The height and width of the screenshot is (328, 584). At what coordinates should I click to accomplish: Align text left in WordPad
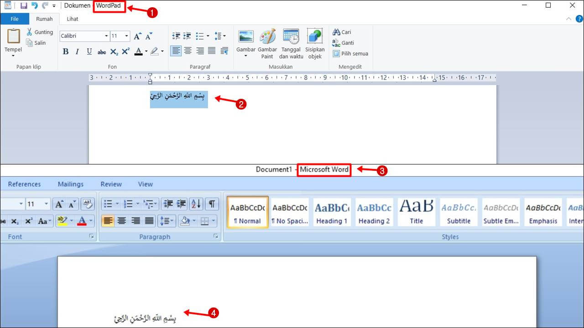[x=176, y=51]
